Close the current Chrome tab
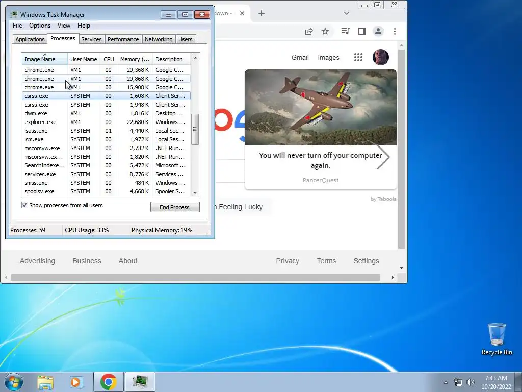 point(242,13)
